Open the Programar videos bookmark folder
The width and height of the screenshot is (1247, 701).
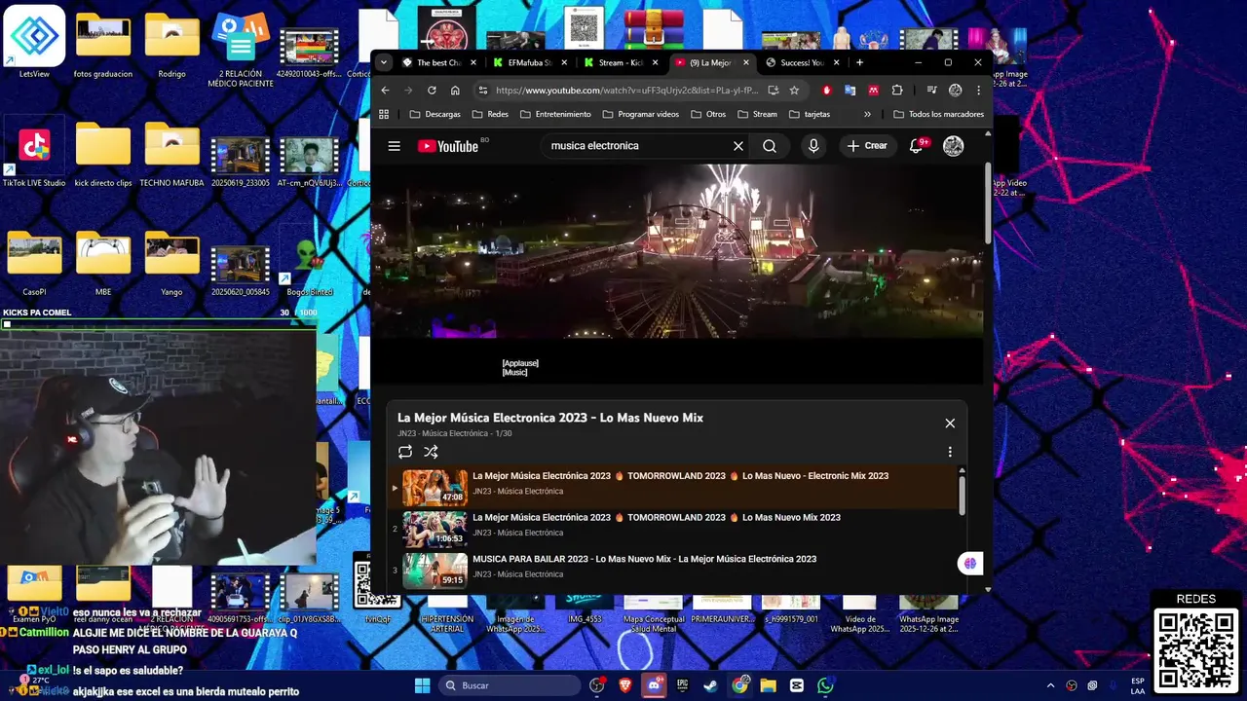click(x=640, y=114)
